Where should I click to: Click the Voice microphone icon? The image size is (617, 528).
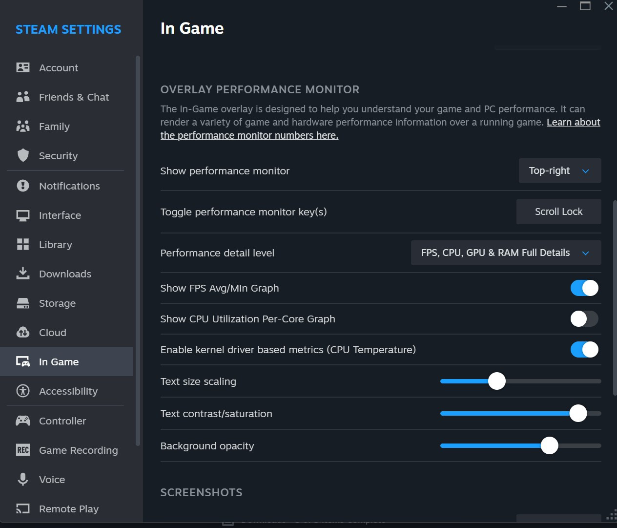[x=23, y=479]
